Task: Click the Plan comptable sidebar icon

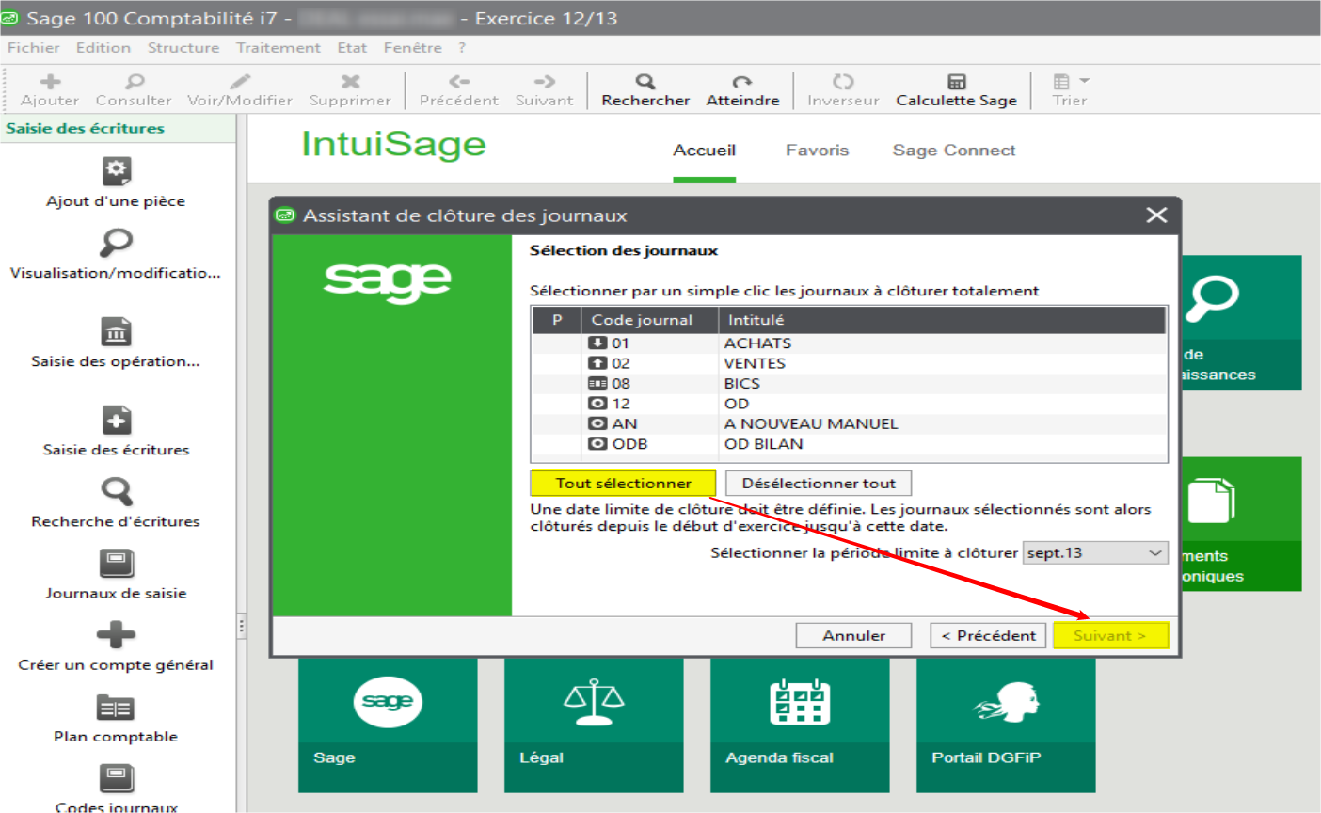Action: click(116, 708)
